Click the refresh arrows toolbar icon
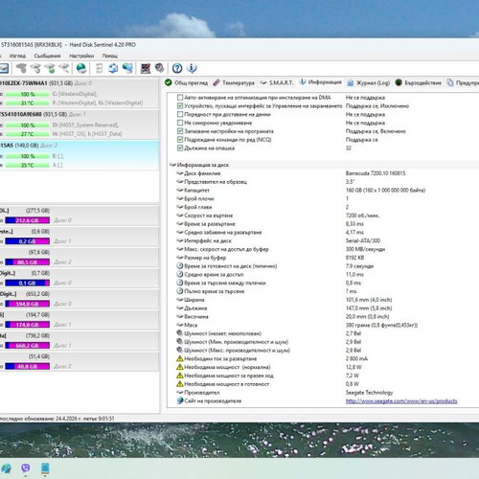Screen dimensions: 479x479 (x=113, y=68)
